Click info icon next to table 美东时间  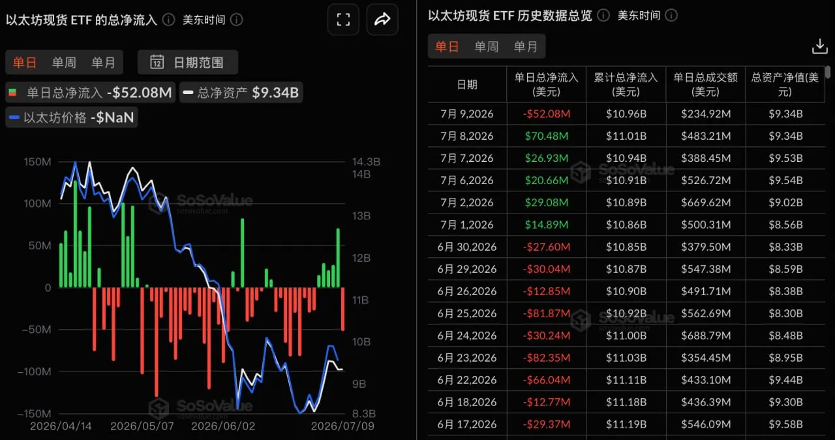click(671, 15)
